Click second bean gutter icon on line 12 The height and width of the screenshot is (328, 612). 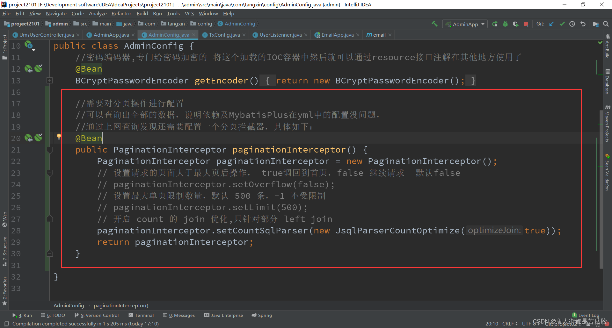pyautogui.click(x=39, y=68)
